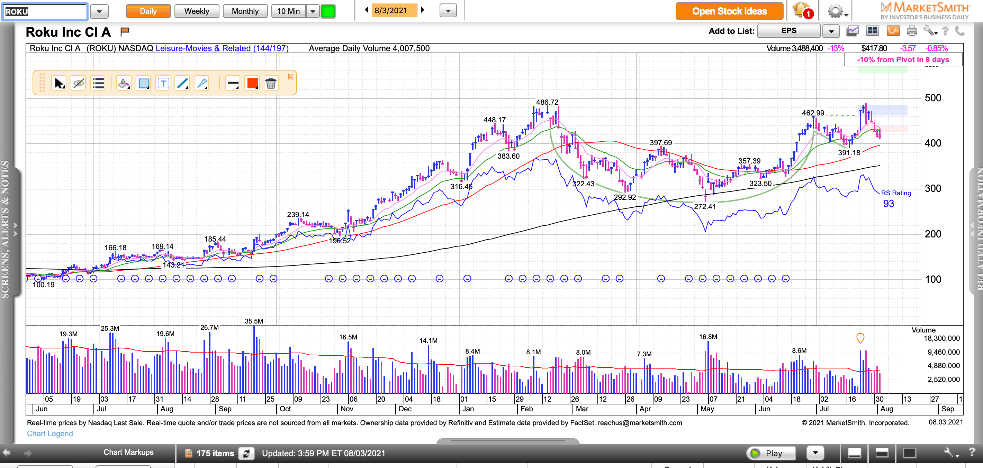Switch to the Monthly chart period
The width and height of the screenshot is (983, 468).
pyautogui.click(x=245, y=11)
